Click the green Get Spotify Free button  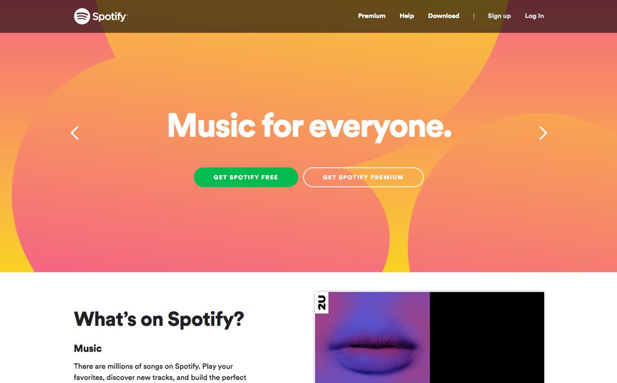pos(246,177)
